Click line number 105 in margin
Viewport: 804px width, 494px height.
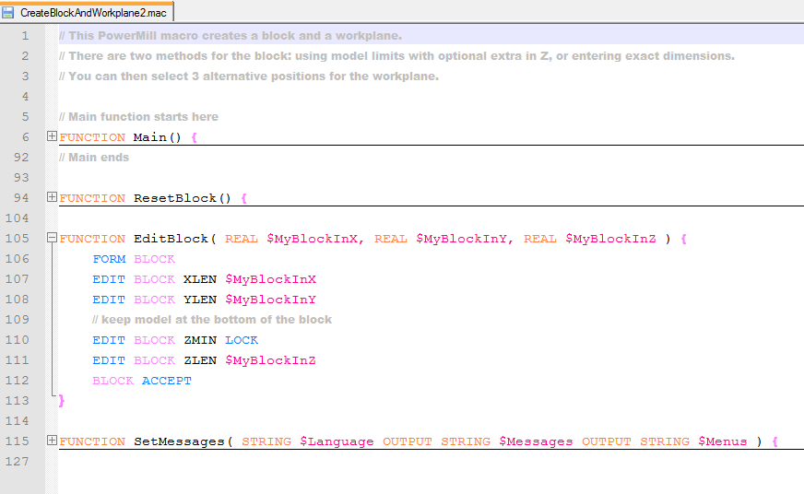pos(18,239)
